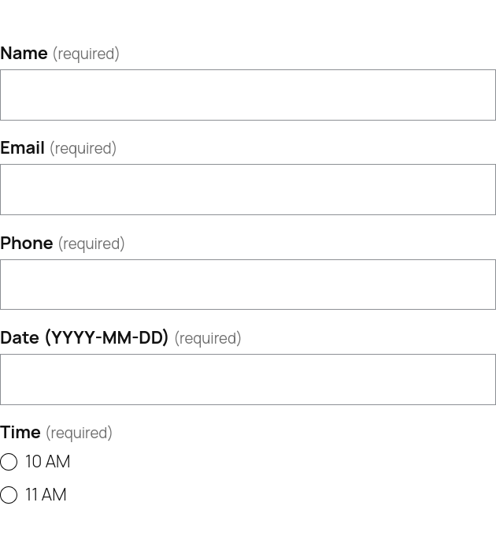
Task: Click the "(required)" note beside Phone
Action: coord(91,244)
